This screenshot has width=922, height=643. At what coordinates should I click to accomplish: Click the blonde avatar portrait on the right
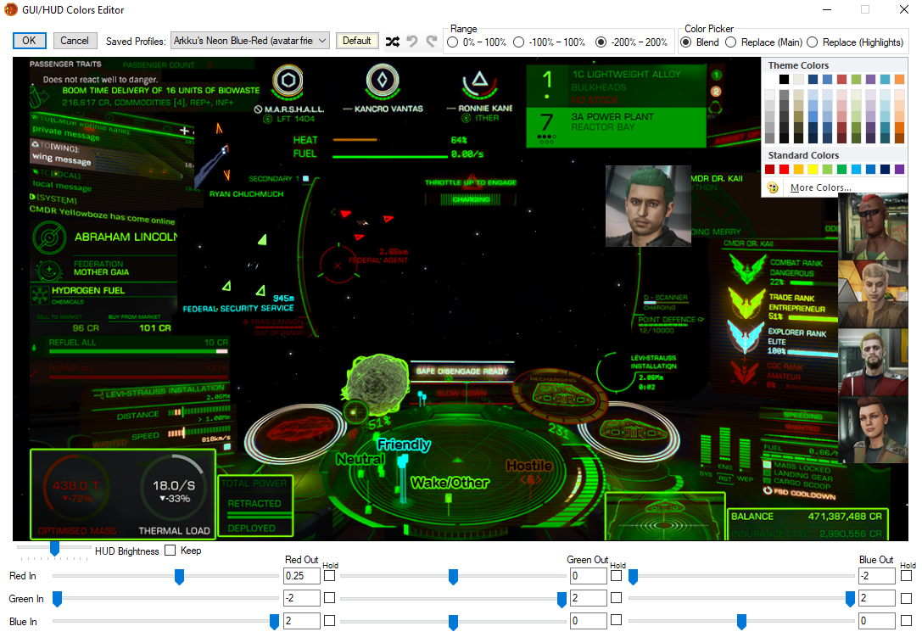[873, 294]
